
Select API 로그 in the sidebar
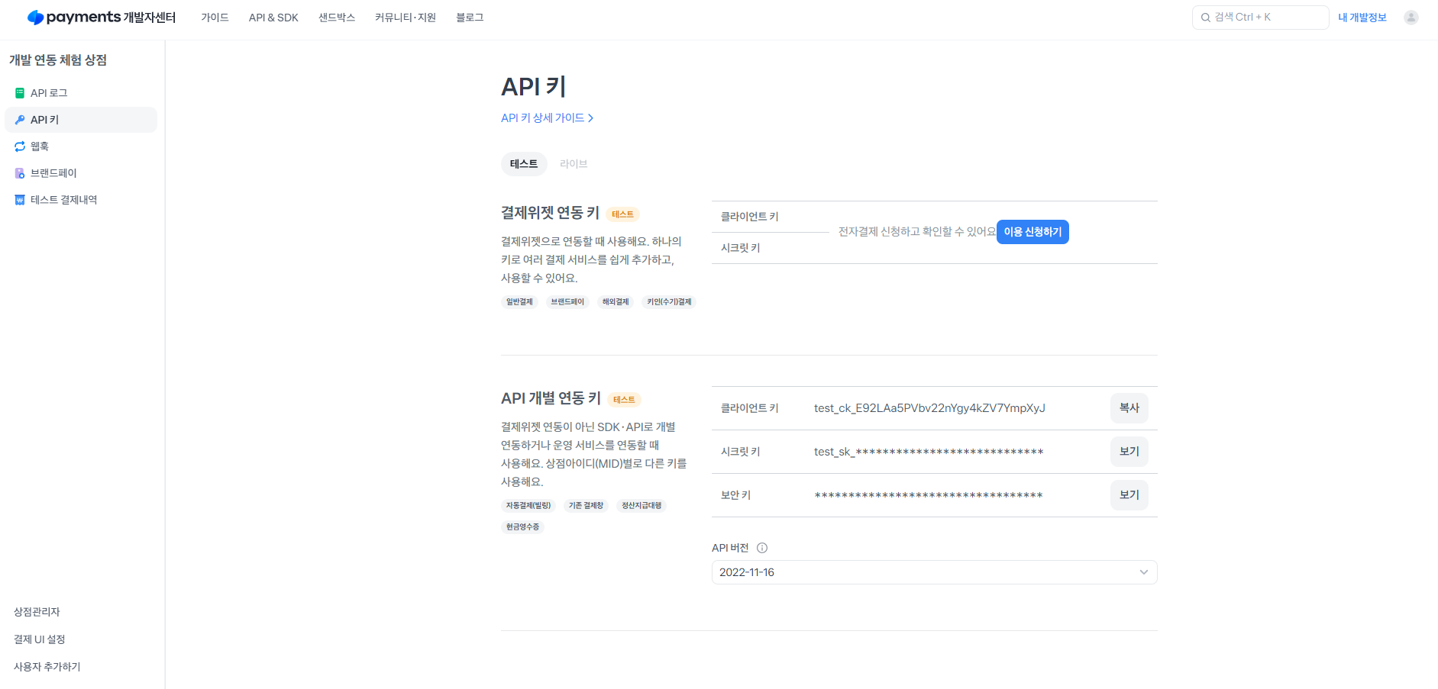pos(81,93)
